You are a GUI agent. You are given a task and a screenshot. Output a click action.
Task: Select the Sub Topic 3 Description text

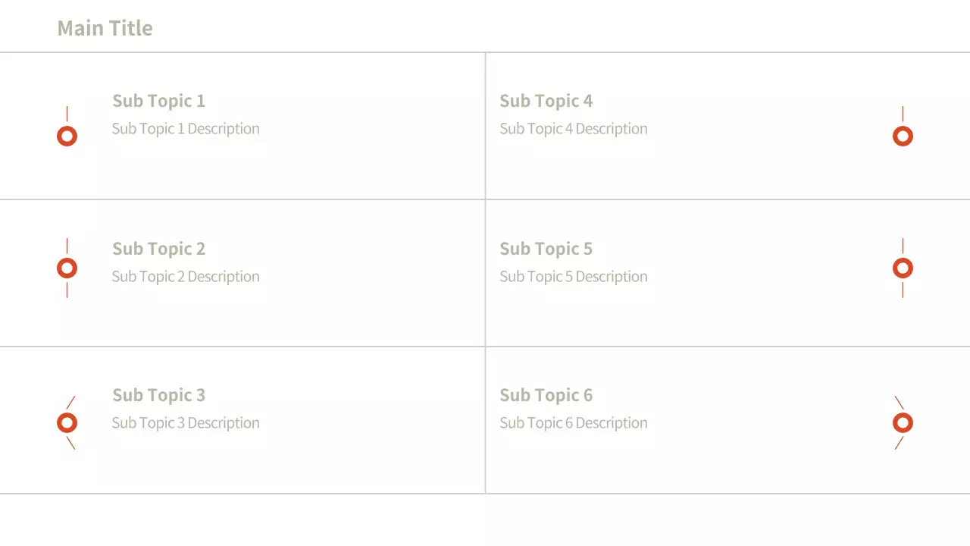tap(186, 423)
